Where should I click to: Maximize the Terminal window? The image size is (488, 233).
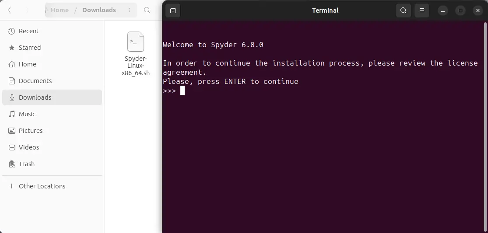pos(460,10)
